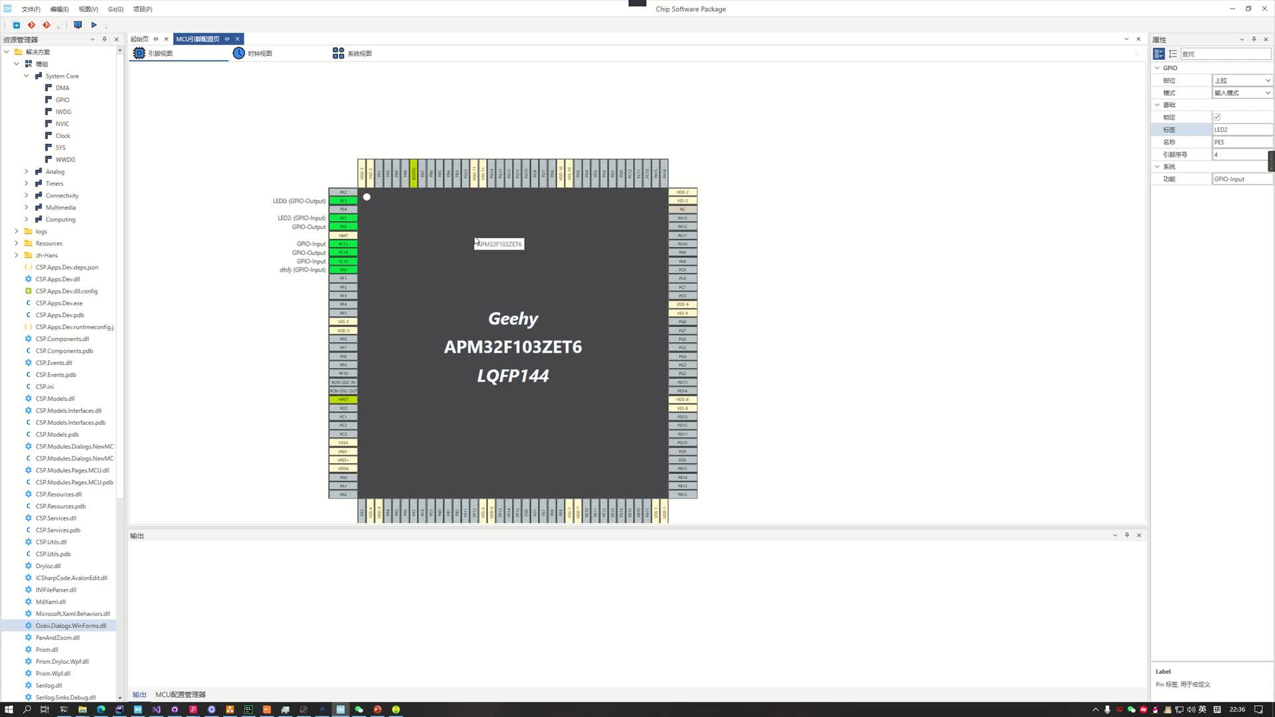Click 属性 panel list view button
The height and width of the screenshot is (717, 1275).
(x=1173, y=53)
